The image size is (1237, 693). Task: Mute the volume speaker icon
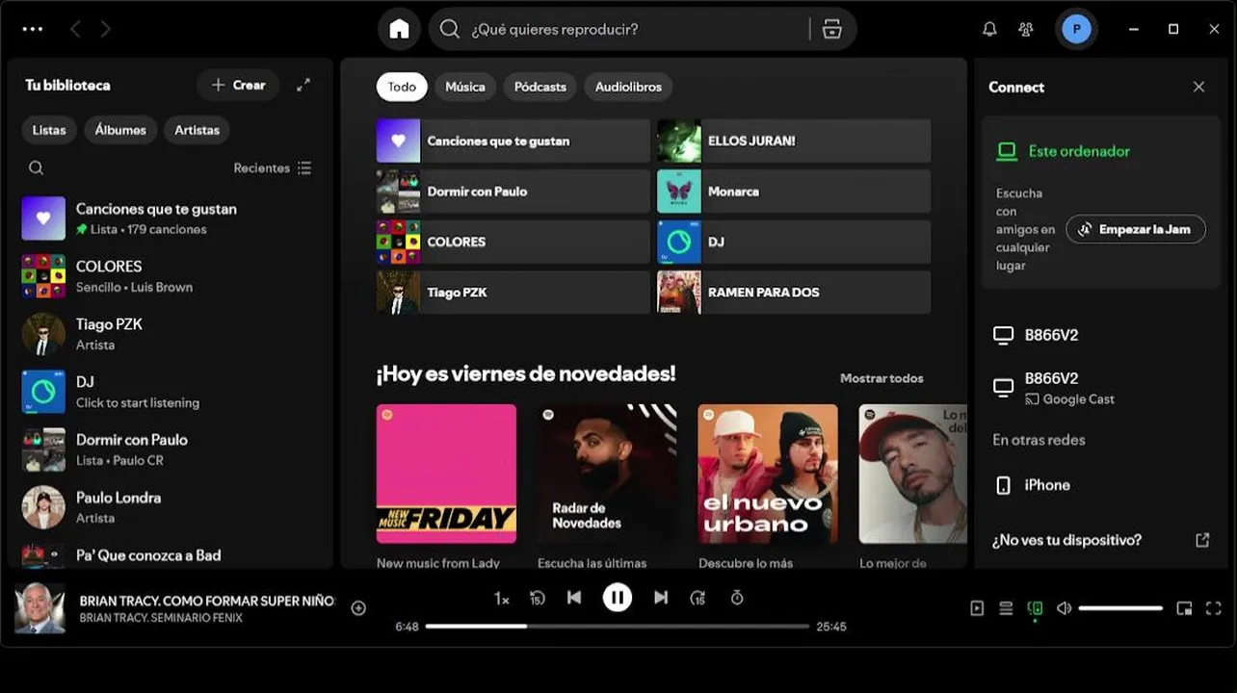pos(1065,608)
